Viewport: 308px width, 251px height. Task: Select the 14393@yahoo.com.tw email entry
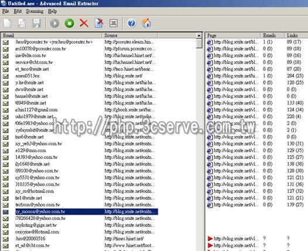36,157
